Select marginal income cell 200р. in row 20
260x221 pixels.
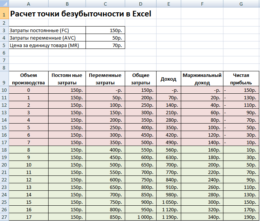pos(202,165)
